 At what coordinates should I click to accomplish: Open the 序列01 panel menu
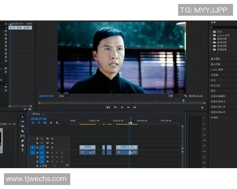[43, 114]
